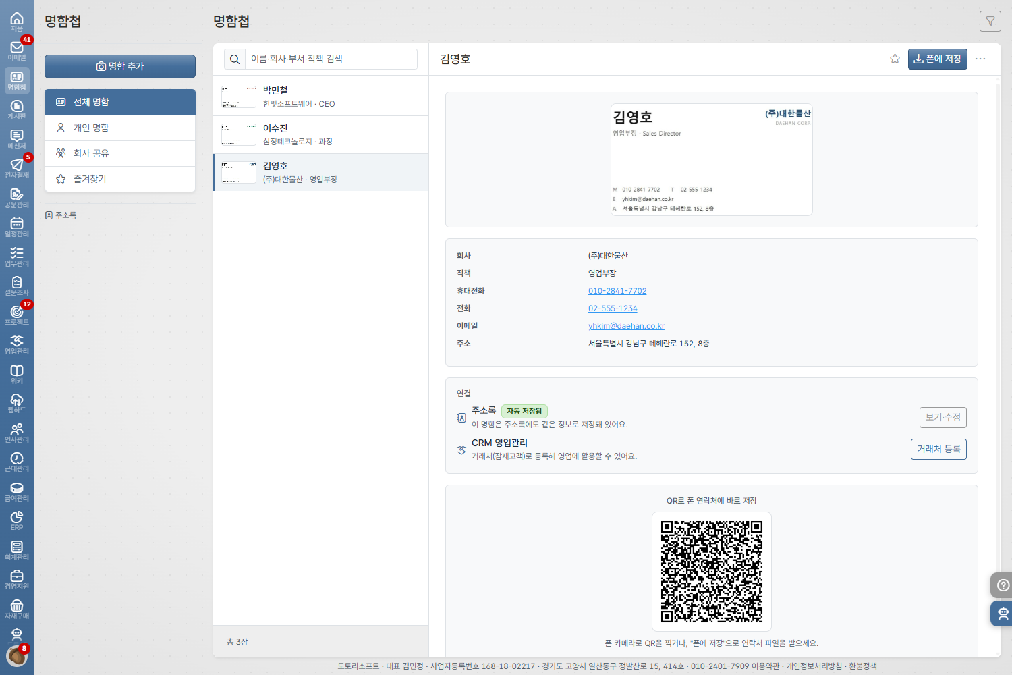Click email yhkim@daehan.co.kr link
The height and width of the screenshot is (675, 1012).
626,326
